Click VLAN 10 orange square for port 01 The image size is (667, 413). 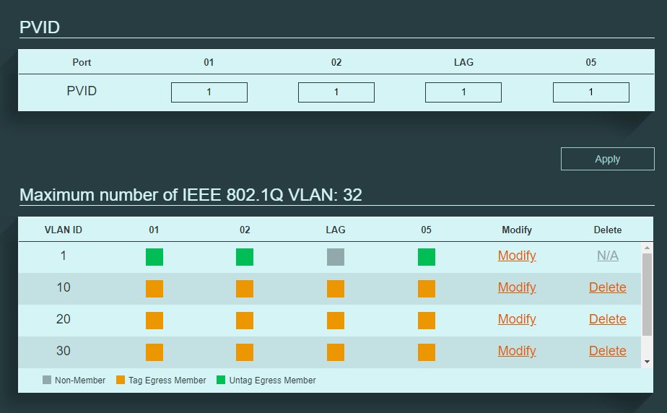point(154,289)
